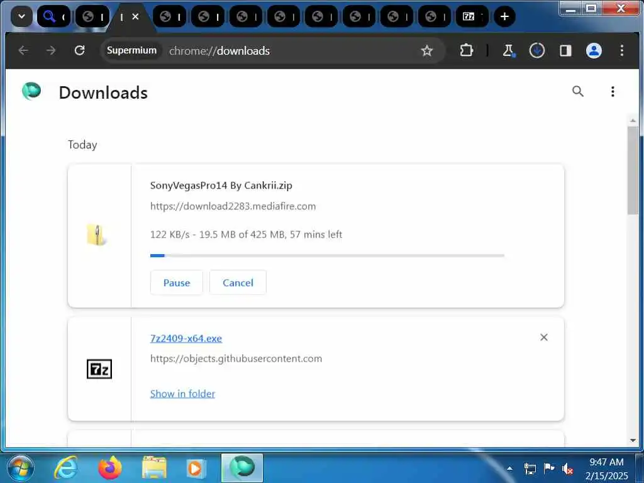Open the Labs flask icon
The image size is (644, 483).
(x=508, y=50)
